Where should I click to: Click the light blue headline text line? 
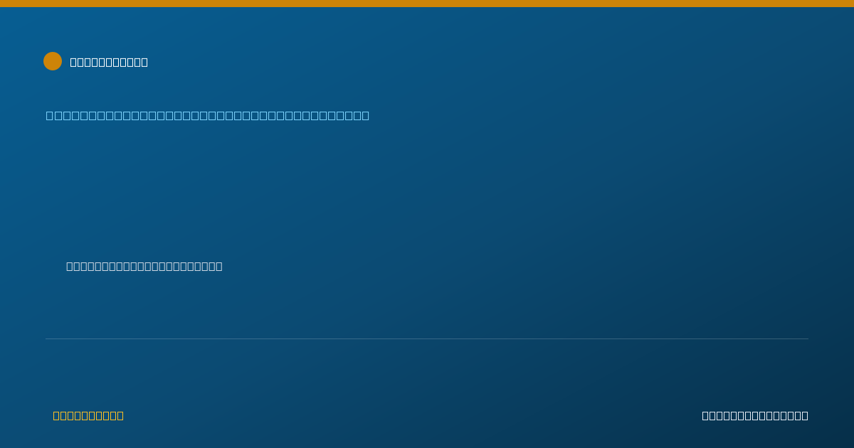coord(208,115)
